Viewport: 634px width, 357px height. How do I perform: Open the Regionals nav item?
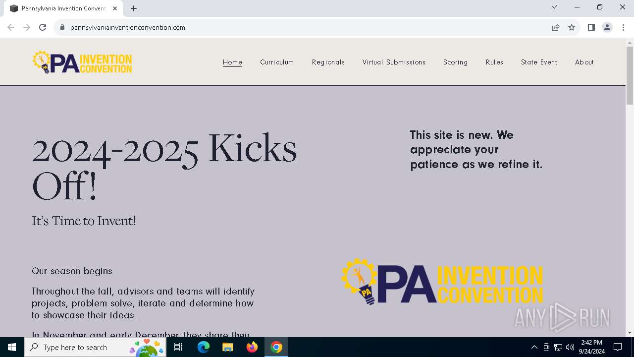point(328,62)
